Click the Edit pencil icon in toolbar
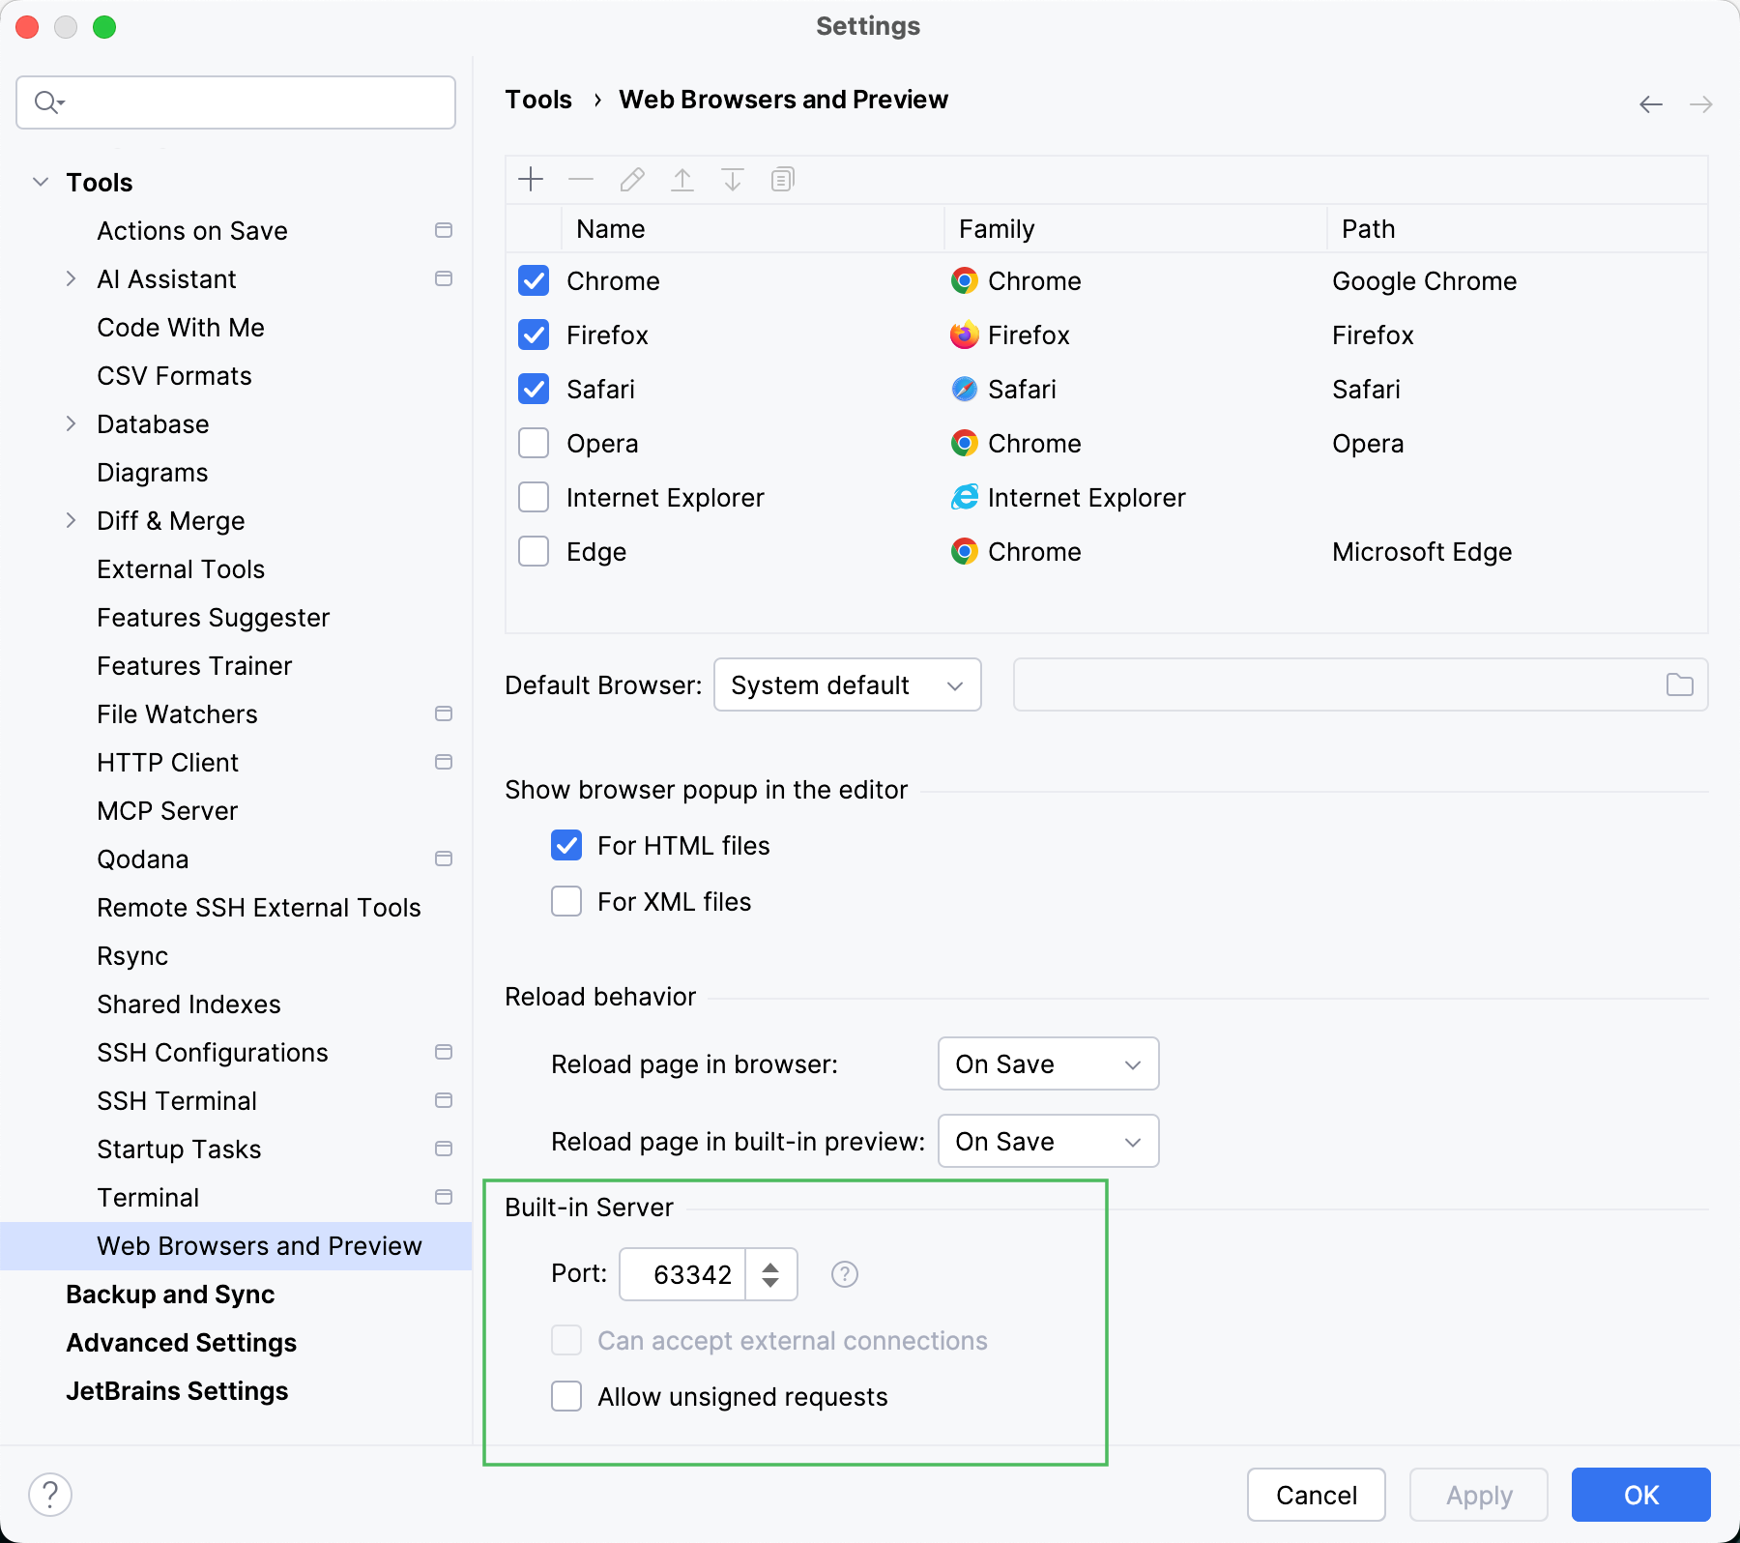This screenshot has height=1543, width=1740. point(632,180)
